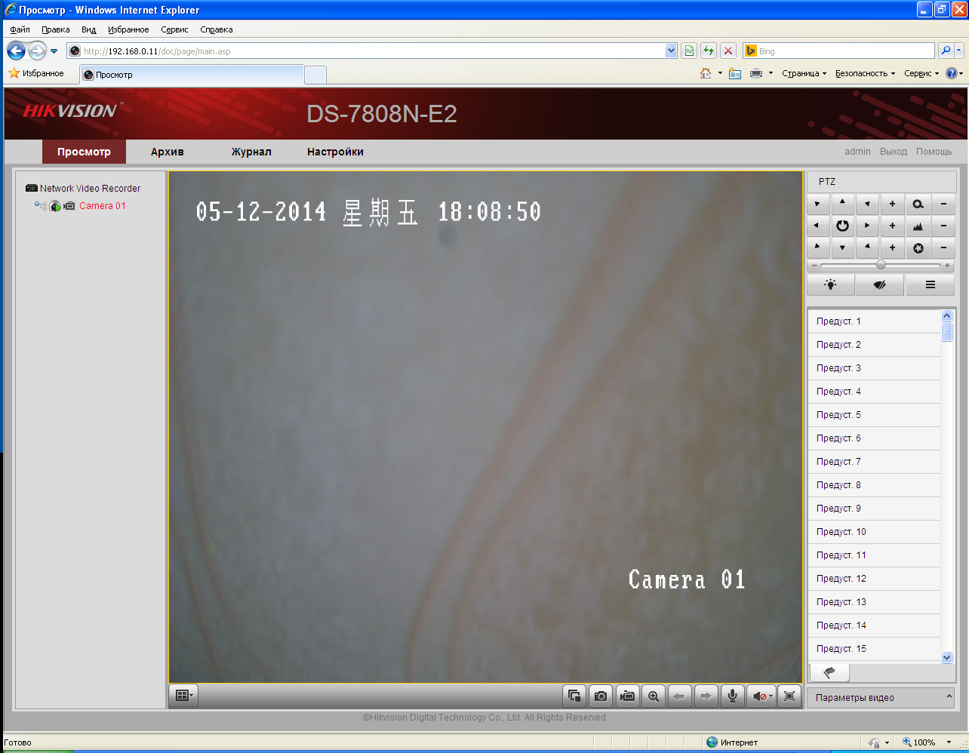Move the PTZ camera diagonally down-right

(867, 247)
